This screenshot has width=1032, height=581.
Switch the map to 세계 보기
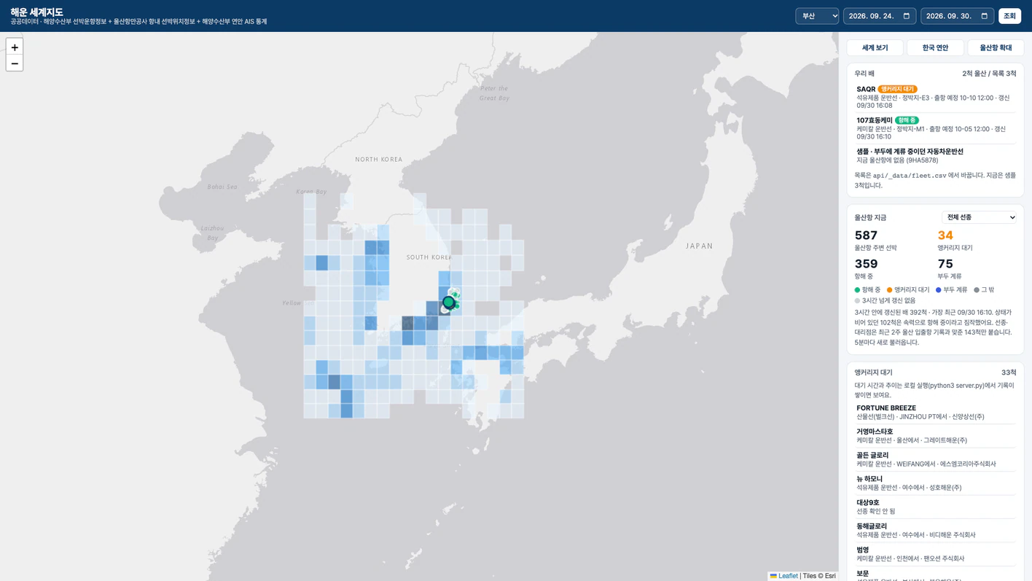875,47
